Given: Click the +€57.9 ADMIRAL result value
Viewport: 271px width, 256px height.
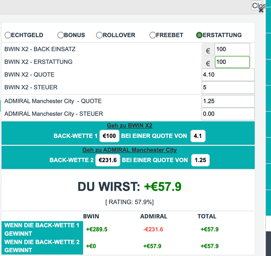Looking at the screenshot, I should pos(152,246).
